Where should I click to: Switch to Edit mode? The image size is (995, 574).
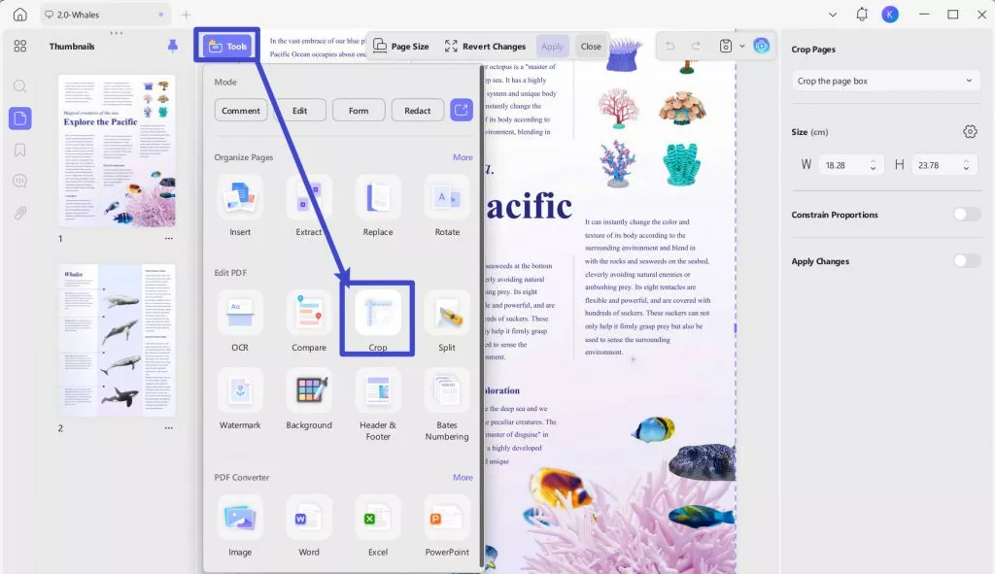(299, 111)
